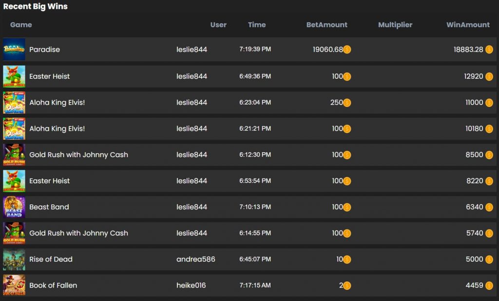Click the coin icon next to 19060.68 bet

tap(347, 50)
